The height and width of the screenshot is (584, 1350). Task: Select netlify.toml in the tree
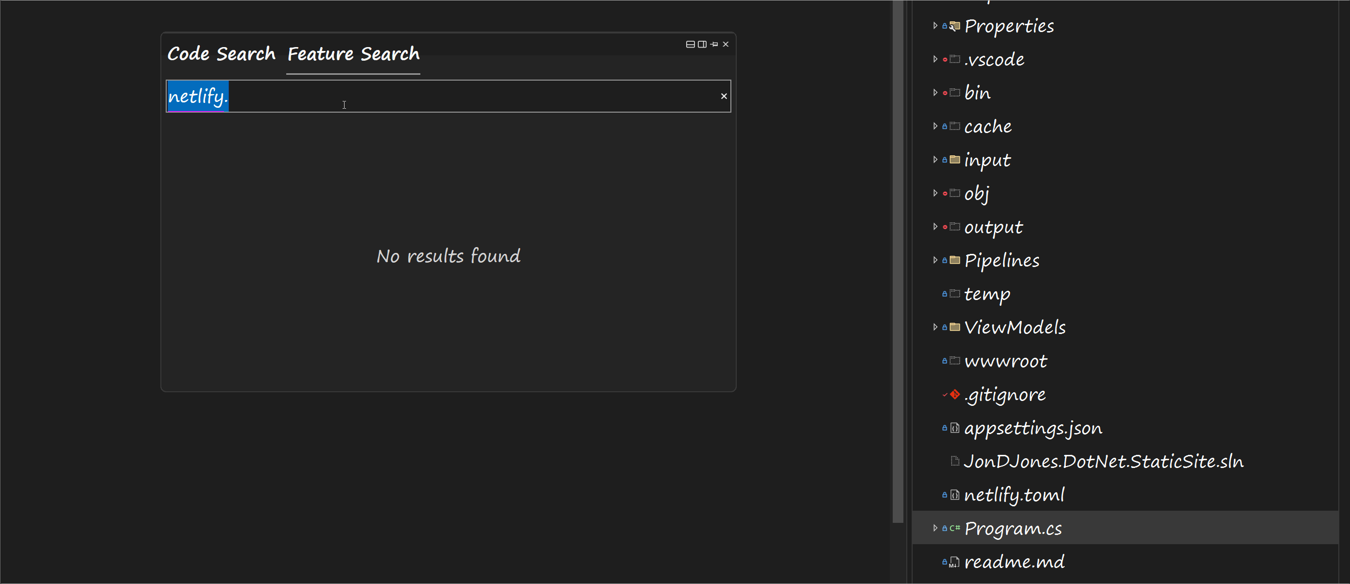pos(1014,495)
